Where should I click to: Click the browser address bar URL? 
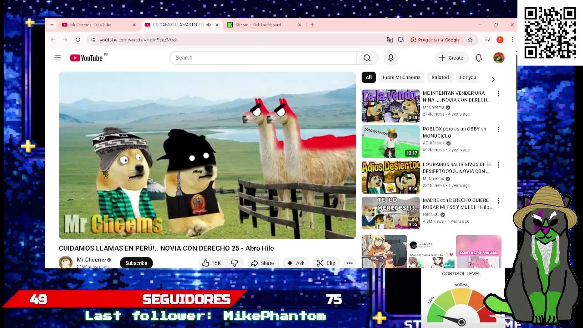point(138,40)
